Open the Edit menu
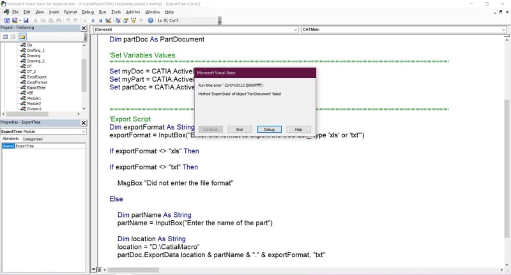 tap(27, 12)
